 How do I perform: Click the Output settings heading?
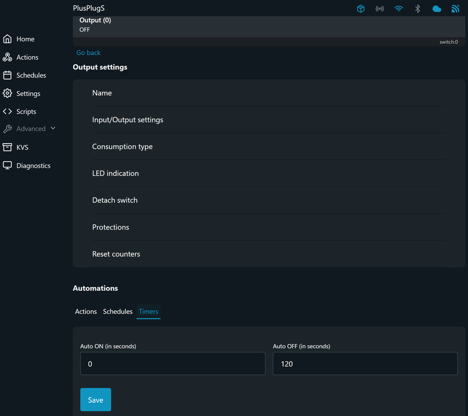pyautogui.click(x=100, y=67)
